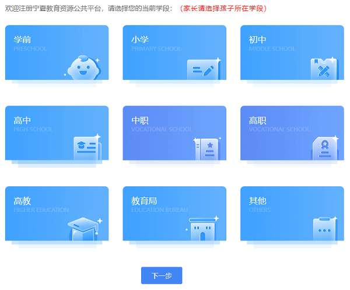Click the certificate badge icon on the 高职 card

(325, 148)
